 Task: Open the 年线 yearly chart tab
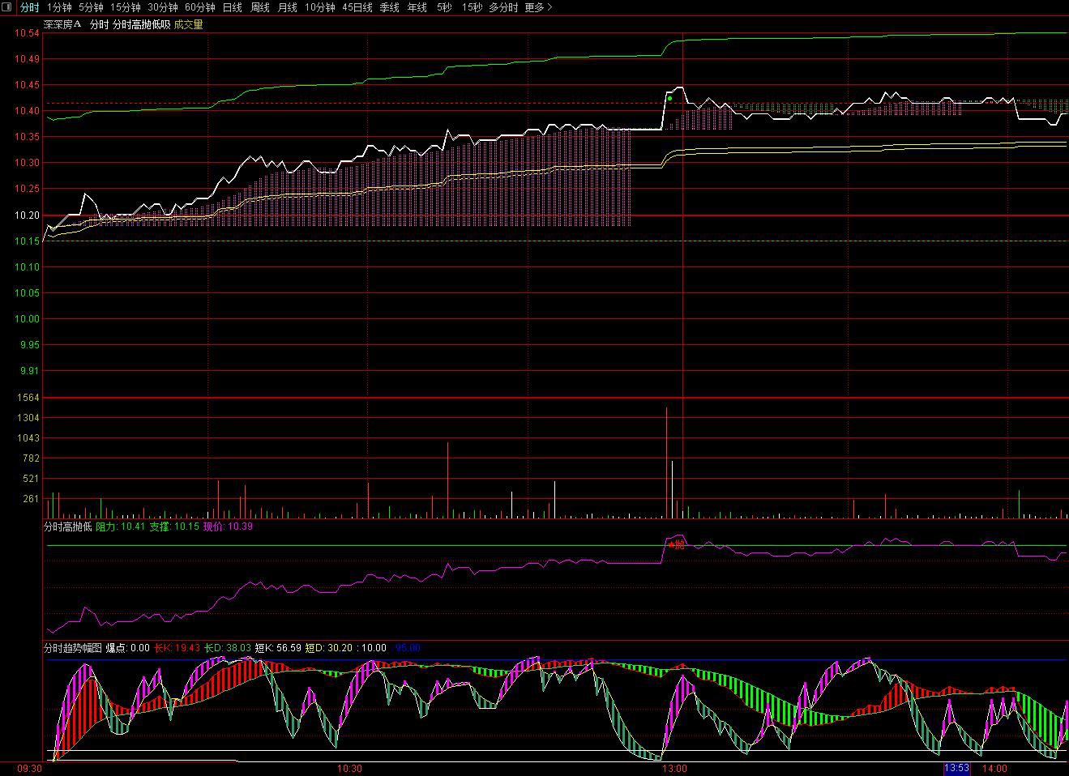[x=417, y=7]
